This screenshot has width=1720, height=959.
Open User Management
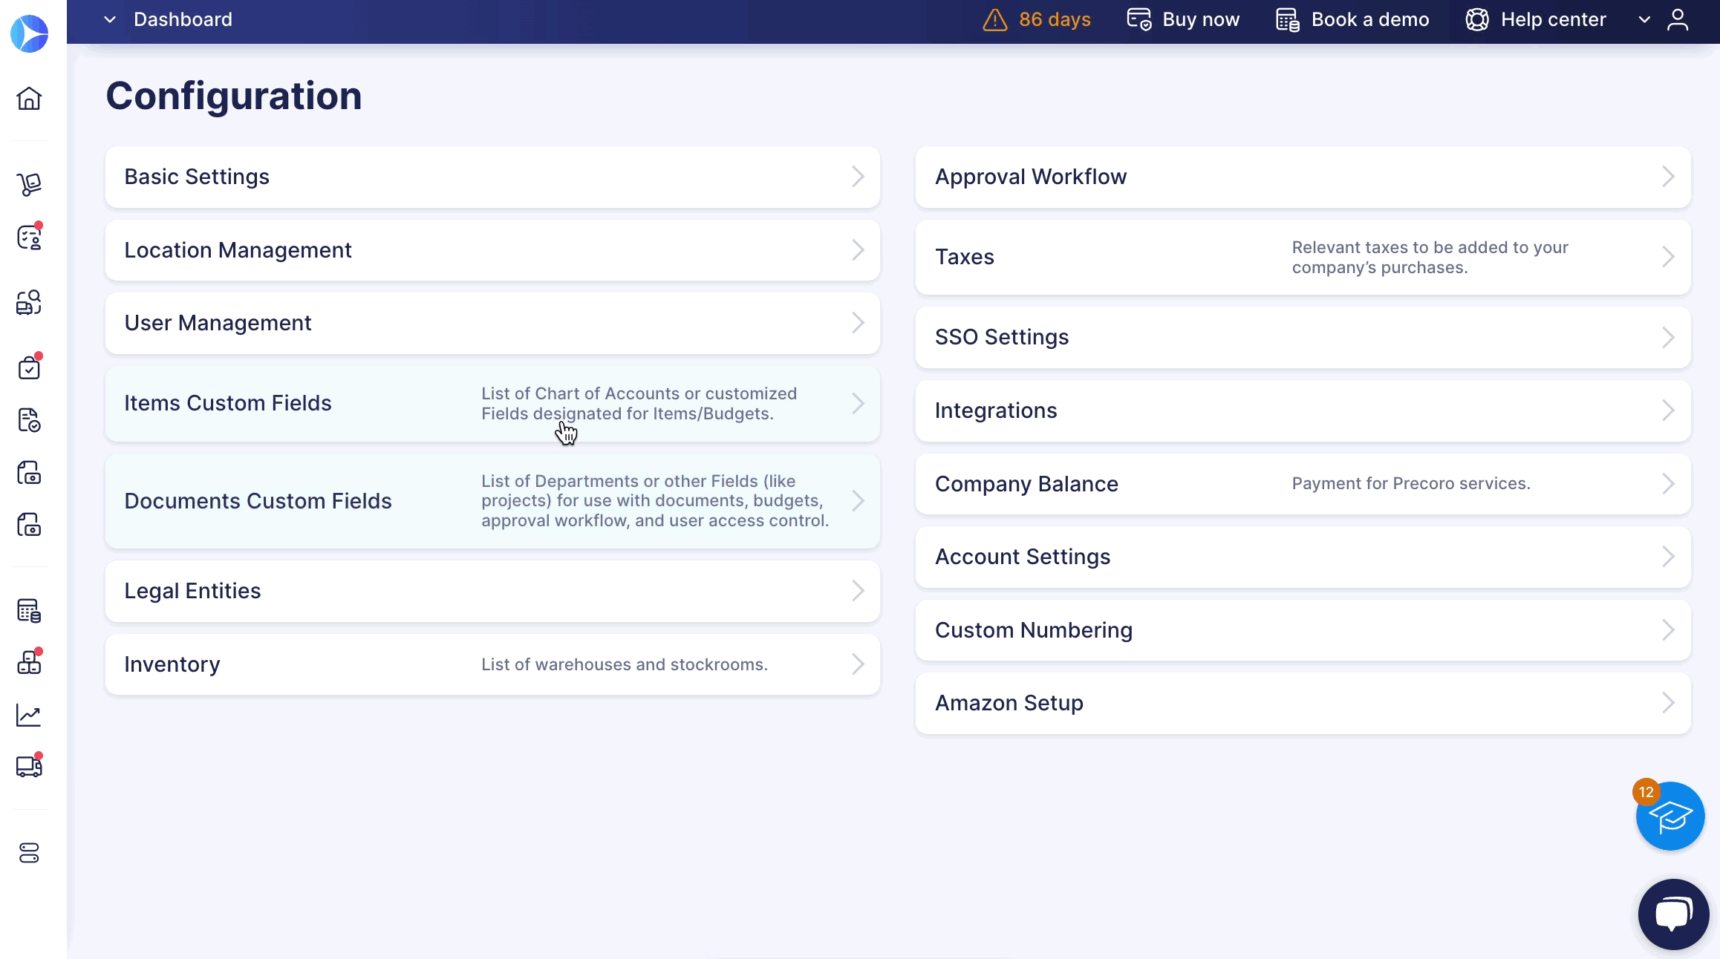pyautogui.click(x=492, y=323)
